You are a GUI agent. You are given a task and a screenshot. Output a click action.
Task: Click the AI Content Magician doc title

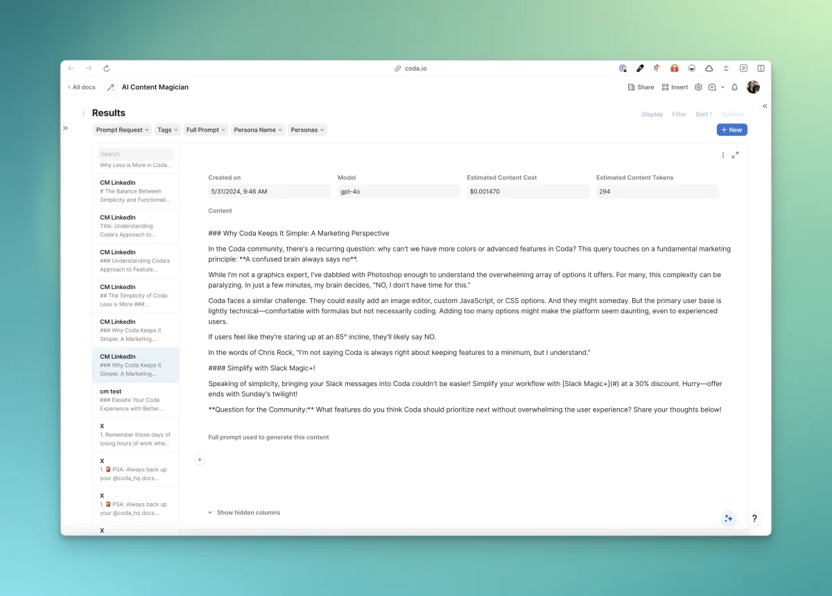[x=155, y=87]
